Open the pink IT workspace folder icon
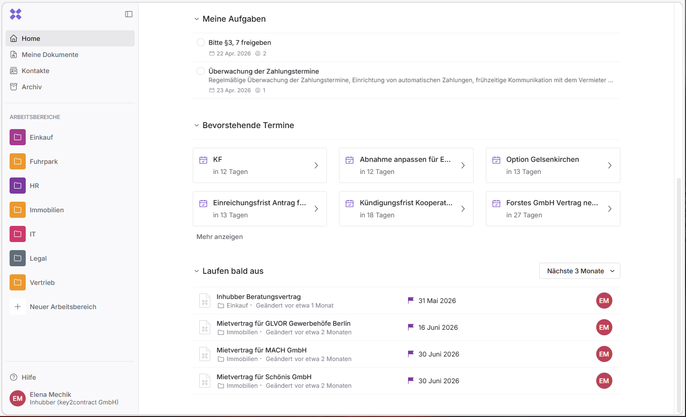Image resolution: width=686 pixels, height=417 pixels. tap(18, 234)
